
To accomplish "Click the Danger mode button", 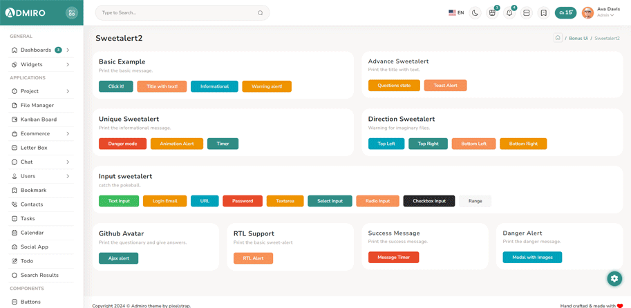I will click(x=122, y=144).
